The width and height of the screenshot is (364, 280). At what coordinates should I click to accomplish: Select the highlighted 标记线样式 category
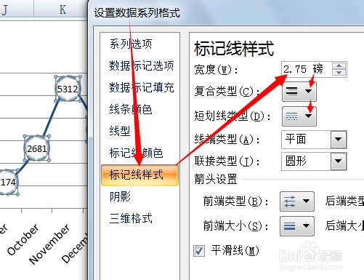pyautogui.click(x=140, y=175)
